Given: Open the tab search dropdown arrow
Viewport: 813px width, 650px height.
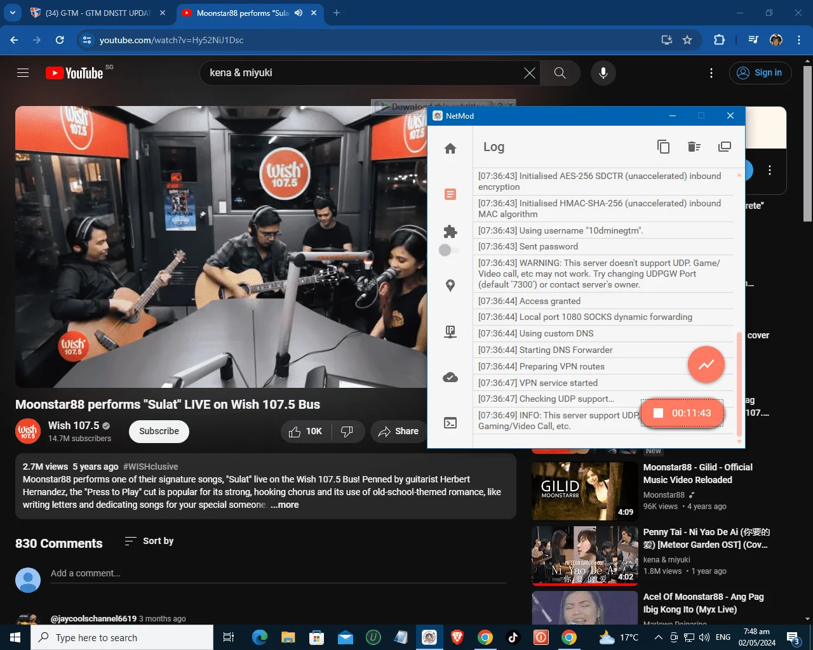Looking at the screenshot, I should (x=13, y=13).
